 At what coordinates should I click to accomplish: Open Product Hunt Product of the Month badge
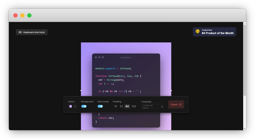click(214, 32)
